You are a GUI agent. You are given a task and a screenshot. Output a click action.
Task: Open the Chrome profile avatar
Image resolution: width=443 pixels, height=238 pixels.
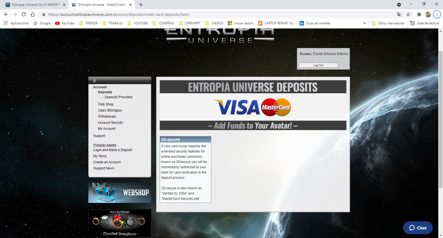tap(428, 14)
